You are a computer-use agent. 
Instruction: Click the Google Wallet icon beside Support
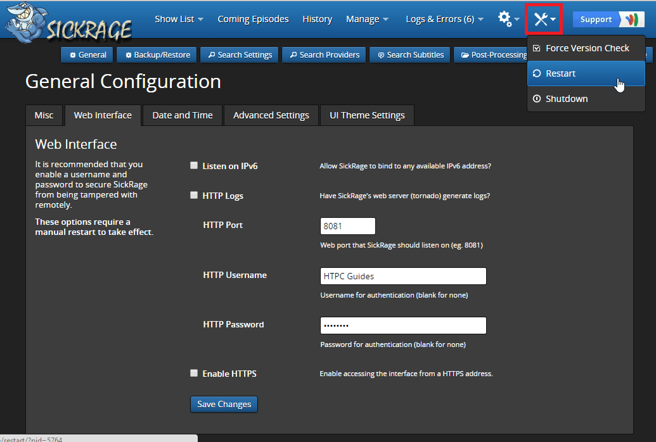point(631,19)
